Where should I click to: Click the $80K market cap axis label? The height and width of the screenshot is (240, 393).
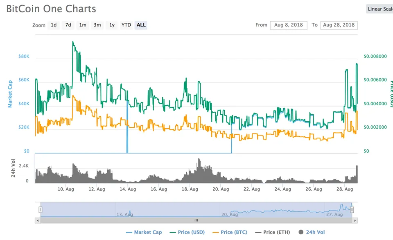(24, 56)
